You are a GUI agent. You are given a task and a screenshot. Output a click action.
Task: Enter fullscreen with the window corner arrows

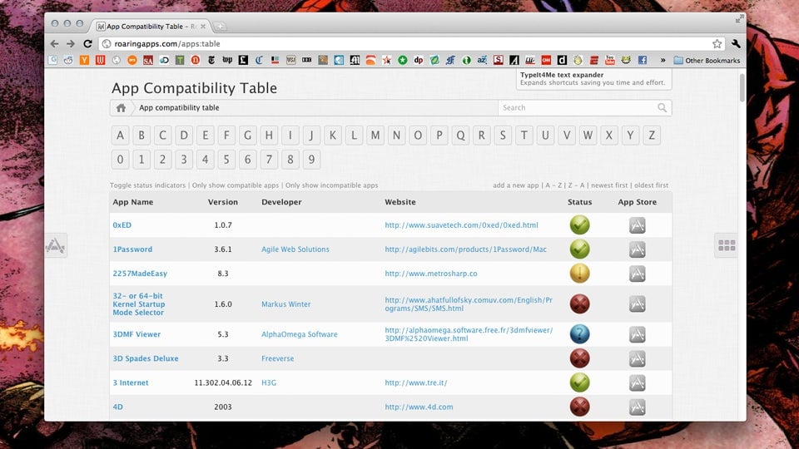tap(739, 19)
